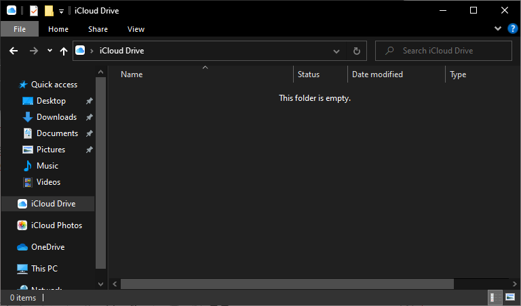Switch to Large icons view in status bar
This screenshot has width=521, height=306.
[x=509, y=297]
